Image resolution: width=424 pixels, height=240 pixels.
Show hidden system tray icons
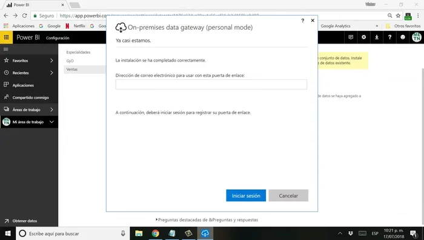pyautogui.click(x=340, y=233)
